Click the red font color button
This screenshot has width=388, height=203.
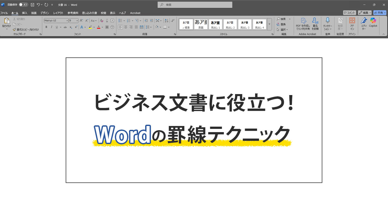pyautogui.click(x=99, y=27)
